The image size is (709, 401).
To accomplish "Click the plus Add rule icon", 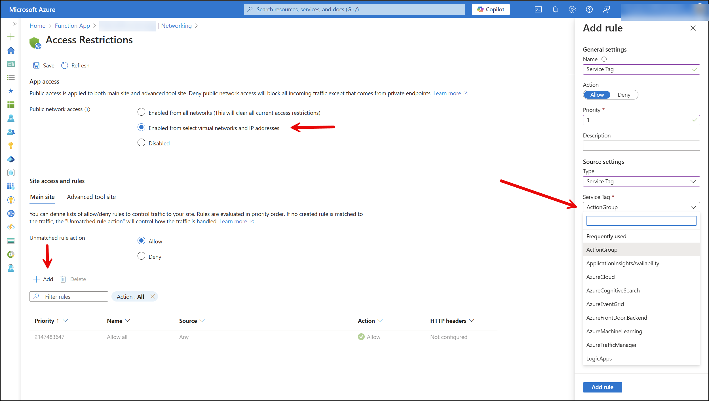I will click(x=36, y=279).
